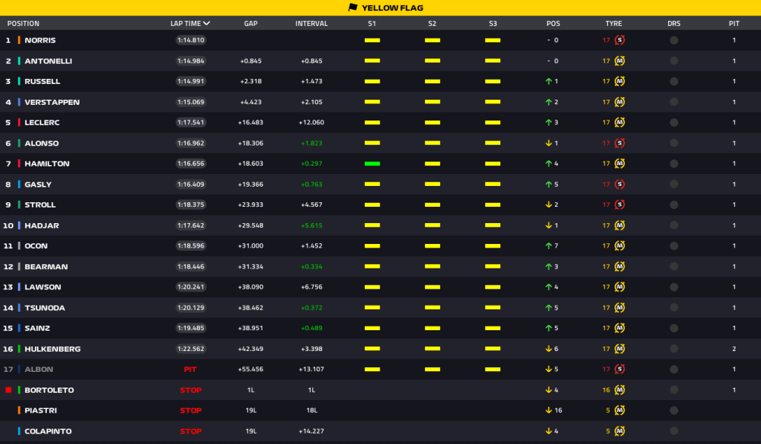This screenshot has height=444, width=761.
Task: Click Lawson's gap value +38.090
Action: coord(250,287)
